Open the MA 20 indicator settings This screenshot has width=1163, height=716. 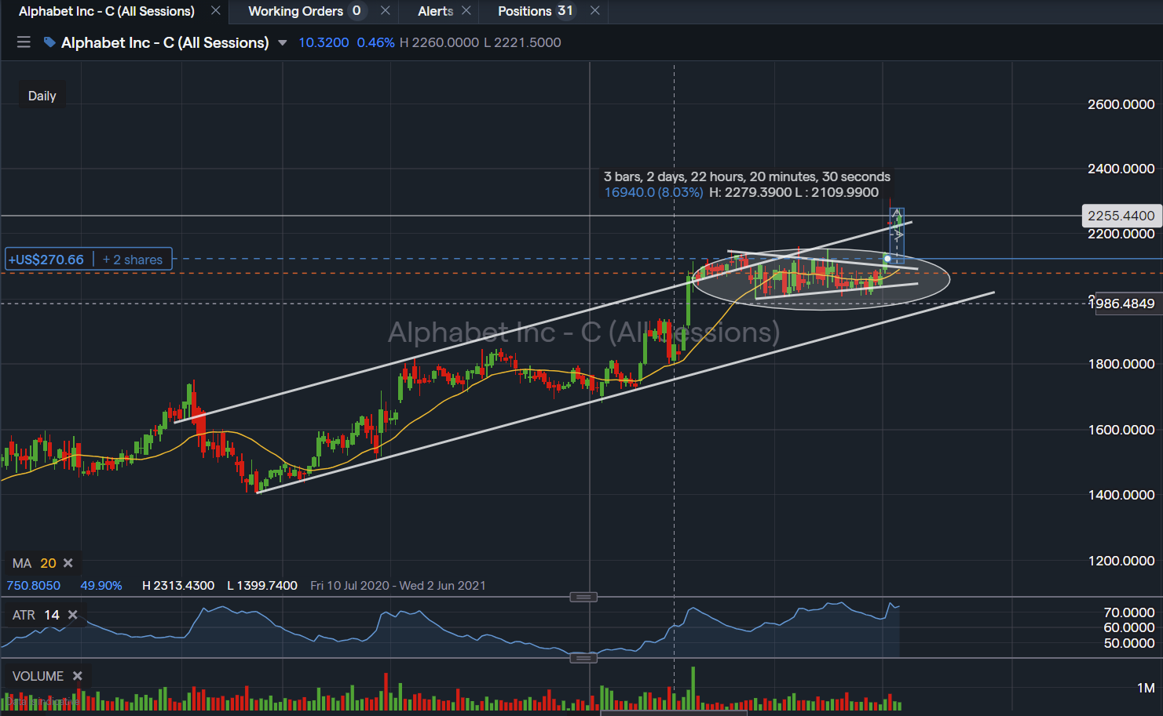[x=35, y=563]
